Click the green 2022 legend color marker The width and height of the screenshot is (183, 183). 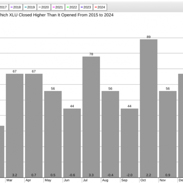tap(68, 7)
